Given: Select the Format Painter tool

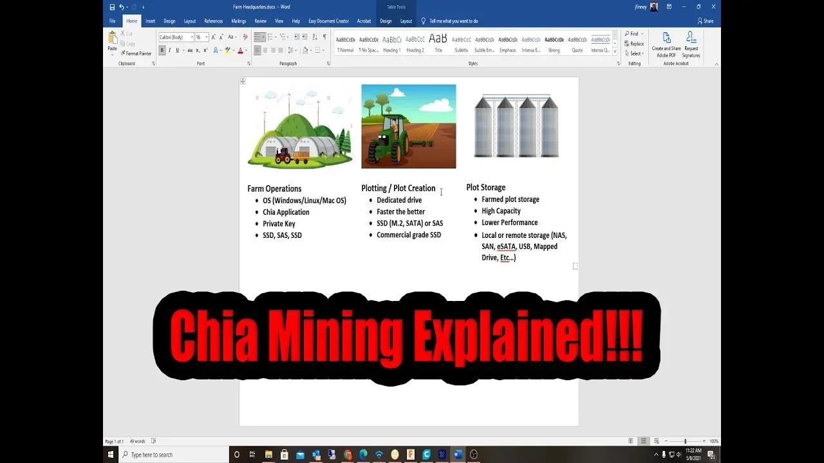Looking at the screenshot, I should 136,53.
